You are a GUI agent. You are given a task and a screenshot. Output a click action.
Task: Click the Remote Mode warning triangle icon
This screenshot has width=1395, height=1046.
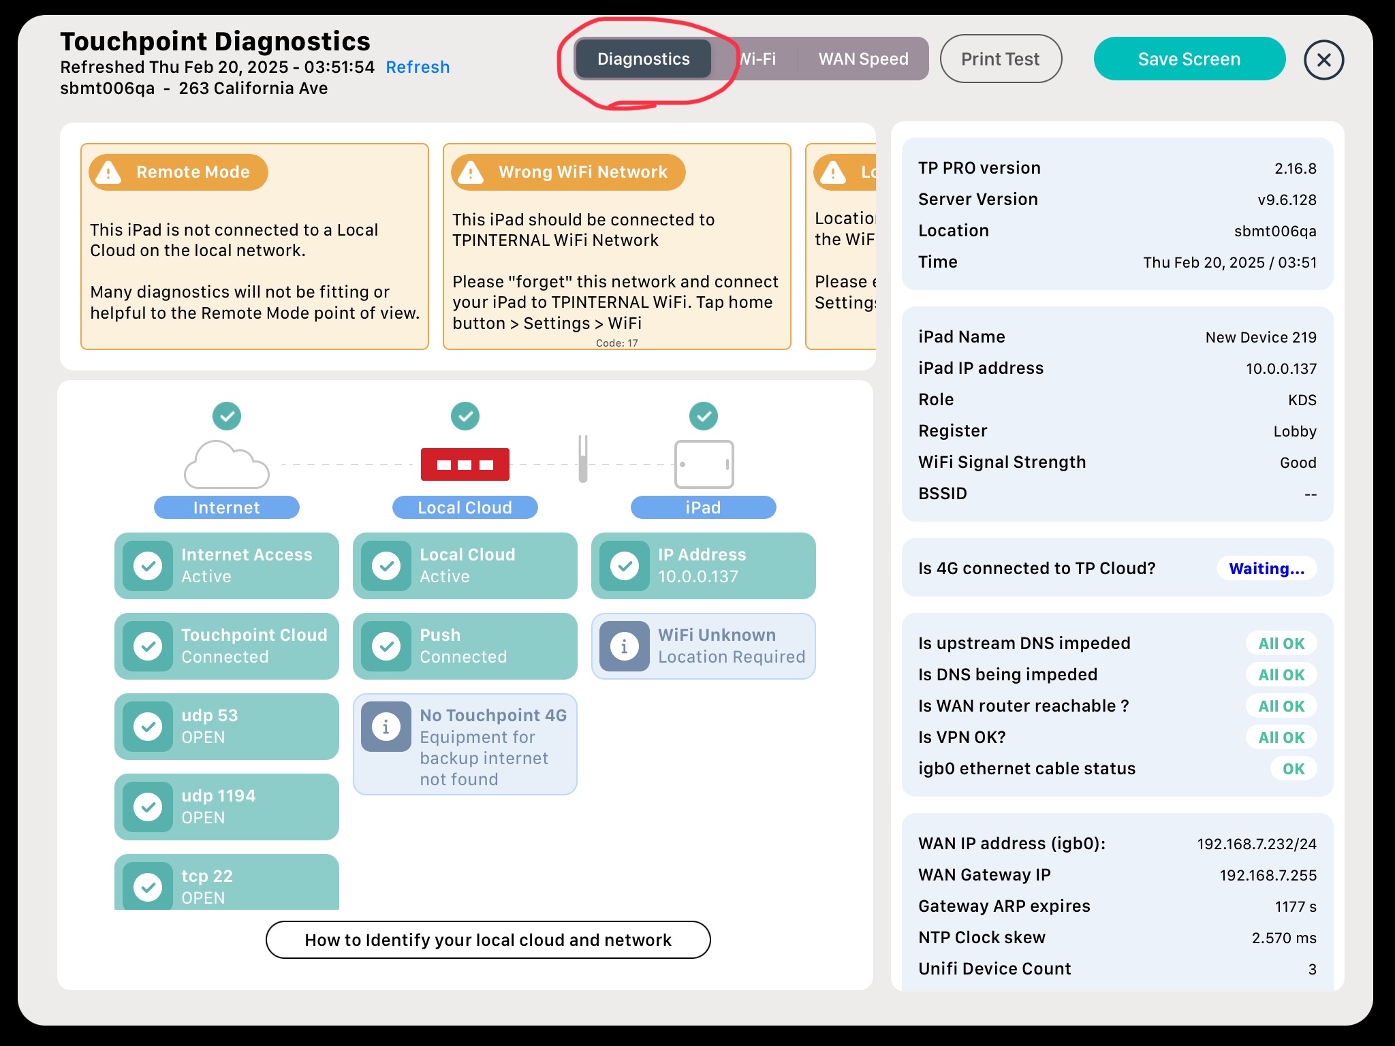coord(109,172)
